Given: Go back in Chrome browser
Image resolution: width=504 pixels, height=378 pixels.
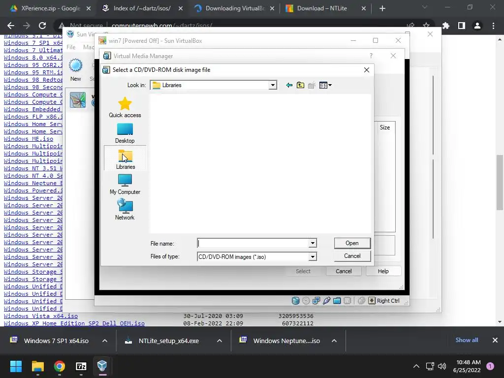Looking at the screenshot, I should [11, 26].
